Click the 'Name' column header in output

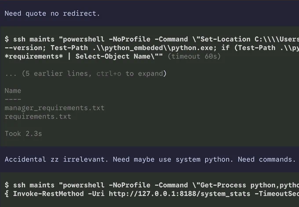tap(13, 91)
